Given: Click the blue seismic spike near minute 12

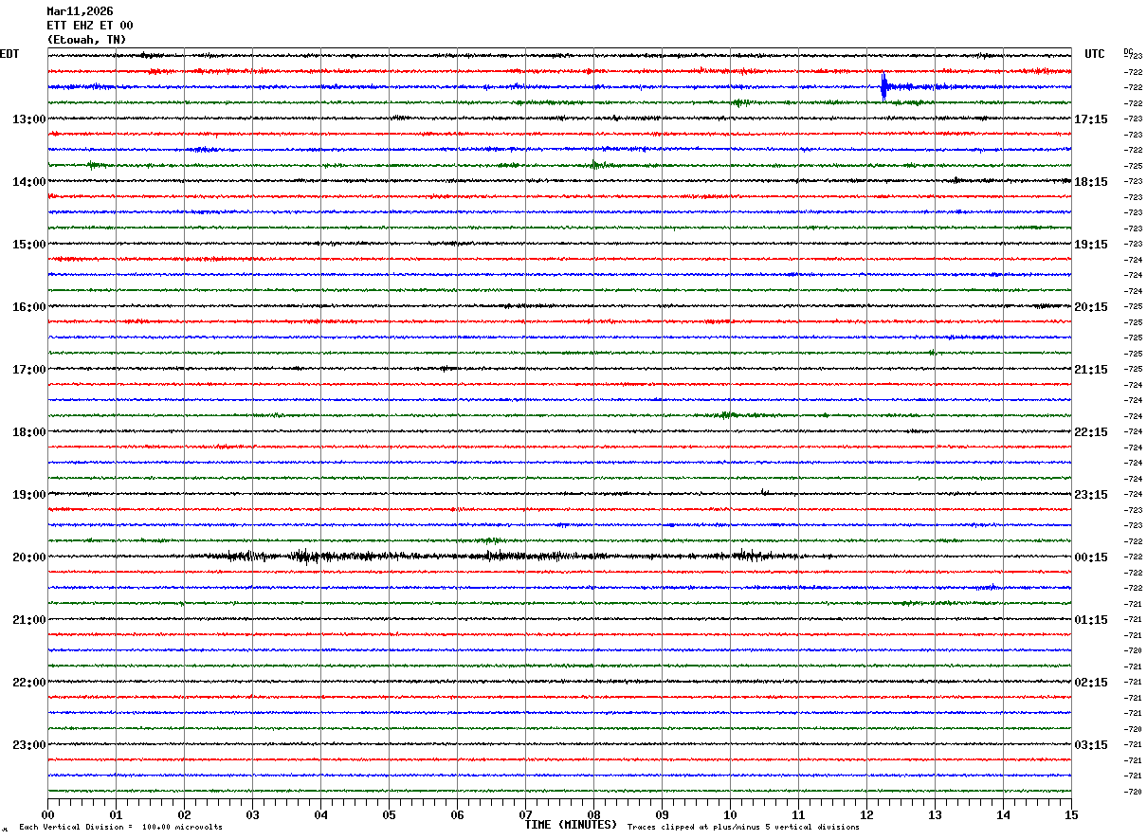Looking at the screenshot, I should click(x=883, y=86).
